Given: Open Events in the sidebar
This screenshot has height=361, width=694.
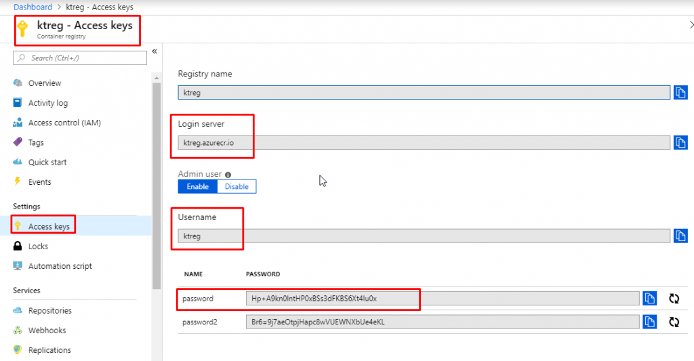Looking at the screenshot, I should click(39, 182).
